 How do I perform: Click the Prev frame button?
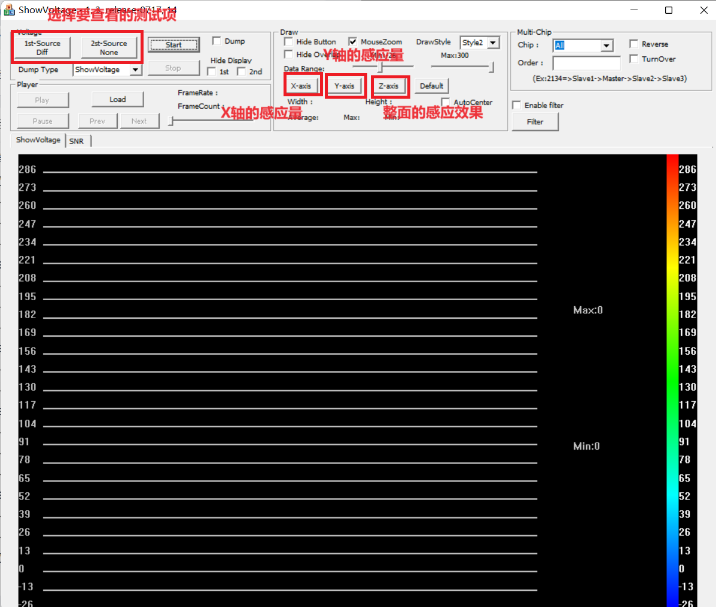click(98, 121)
